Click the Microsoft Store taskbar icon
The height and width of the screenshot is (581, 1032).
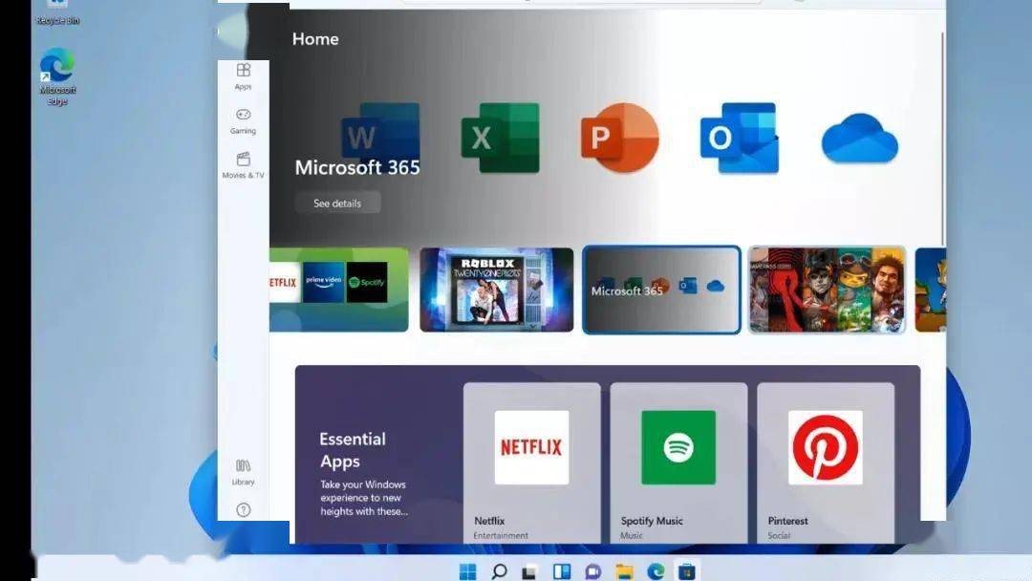(x=686, y=571)
